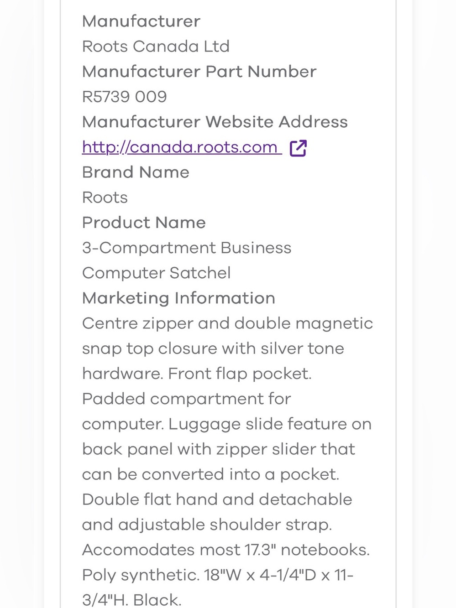Select the Computer Satchel text line
Image resolution: width=456 pixels, height=608 pixels.
coord(156,273)
